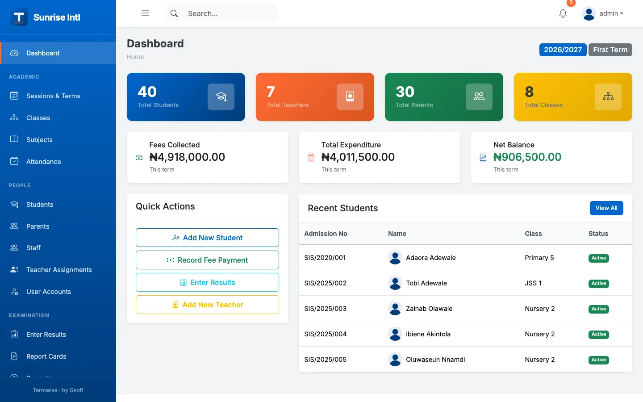This screenshot has height=402, width=643.
Task: Navigate to Students in the sidebar
Action: tap(58, 205)
